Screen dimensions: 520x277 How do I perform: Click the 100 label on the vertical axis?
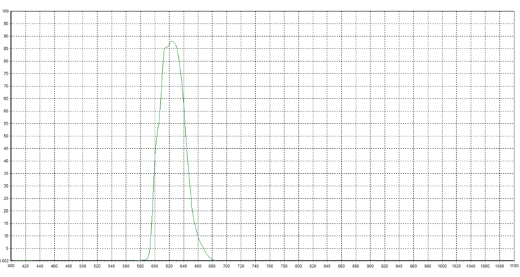tap(6, 11)
